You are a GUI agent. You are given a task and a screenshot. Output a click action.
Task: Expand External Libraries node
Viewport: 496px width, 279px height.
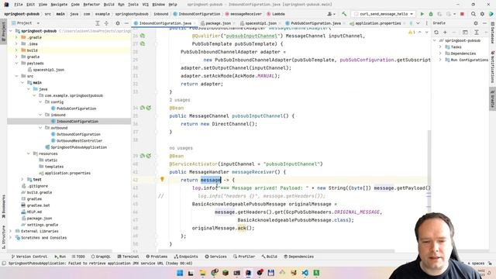coord(10,231)
